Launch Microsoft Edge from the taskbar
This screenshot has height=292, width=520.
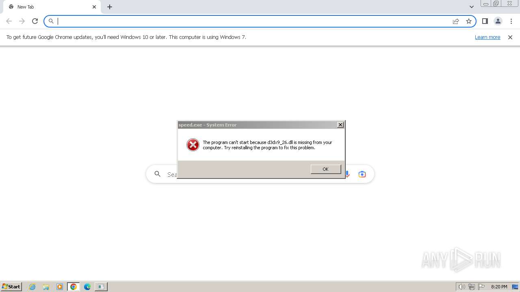pyautogui.click(x=87, y=287)
